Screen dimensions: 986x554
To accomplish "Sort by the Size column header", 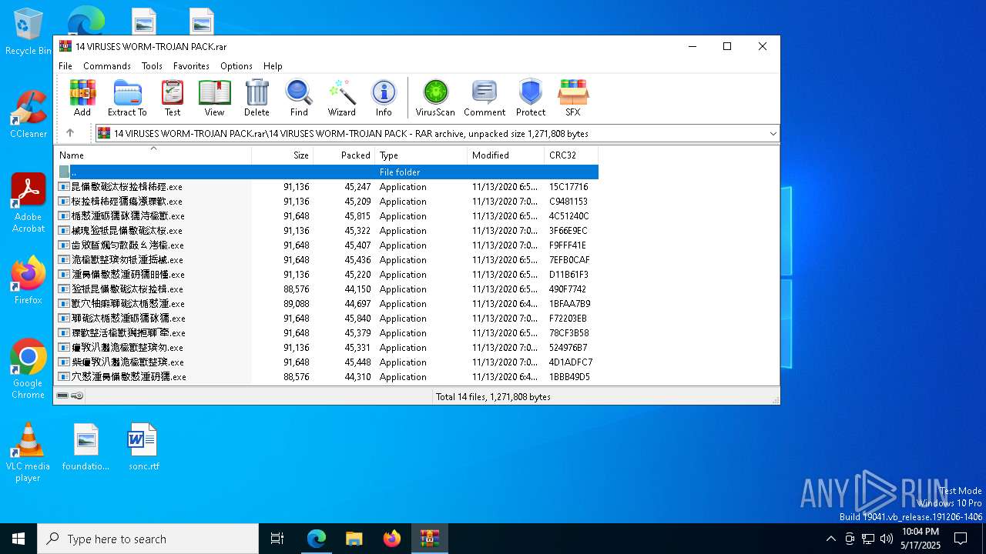I will (x=283, y=155).
